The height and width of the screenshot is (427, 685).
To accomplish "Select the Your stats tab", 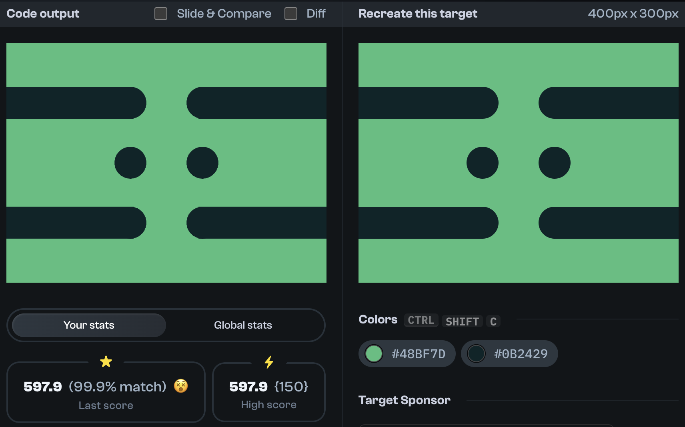I will [x=88, y=325].
